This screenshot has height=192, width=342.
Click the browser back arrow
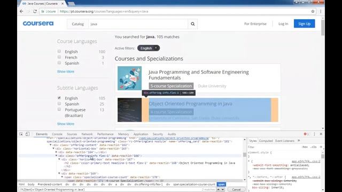pos(21,11)
